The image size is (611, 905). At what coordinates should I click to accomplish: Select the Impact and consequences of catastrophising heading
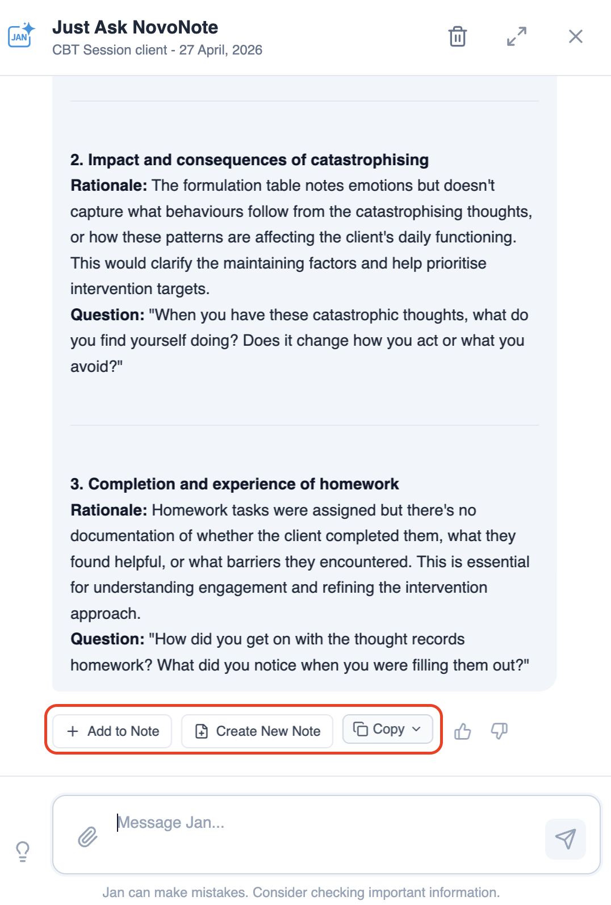point(249,160)
